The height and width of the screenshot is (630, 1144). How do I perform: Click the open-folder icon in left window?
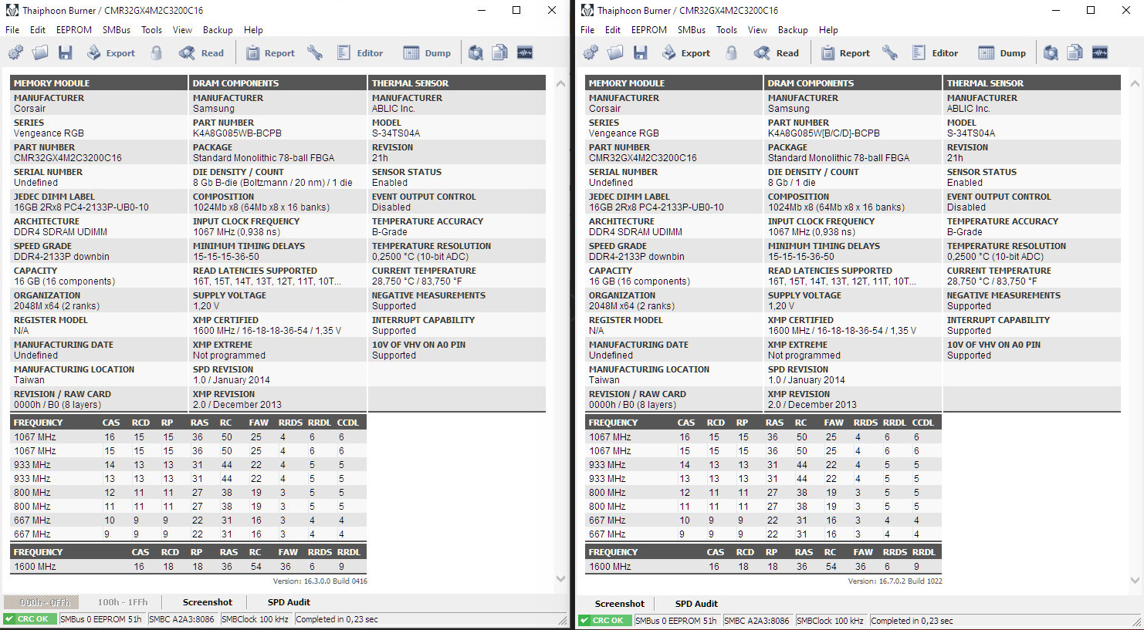tap(40, 53)
